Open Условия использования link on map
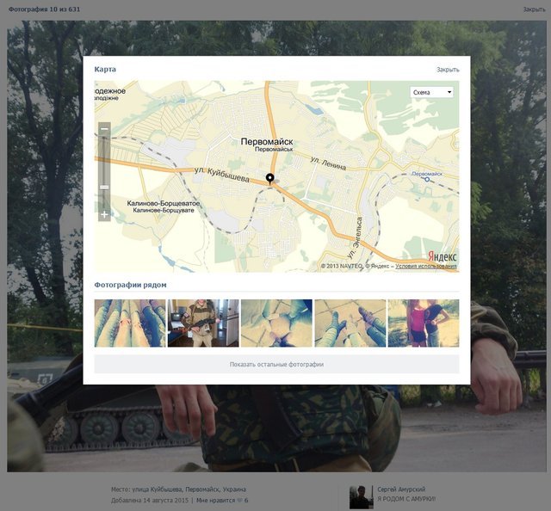 pos(426,266)
